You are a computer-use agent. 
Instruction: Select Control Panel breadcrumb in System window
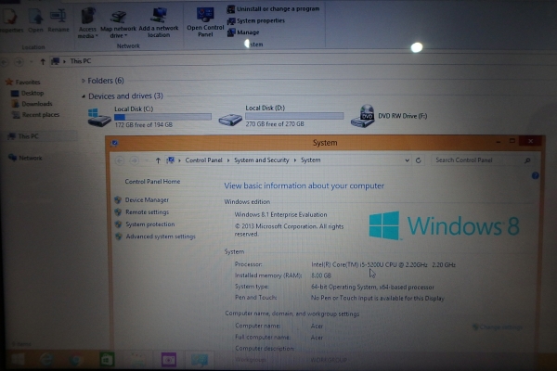[x=203, y=160]
